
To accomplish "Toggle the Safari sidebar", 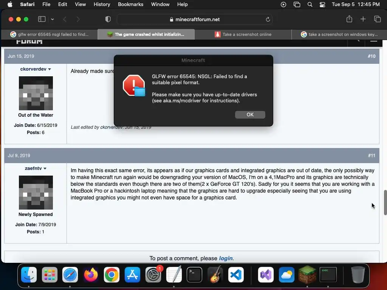I will pos(42,19).
